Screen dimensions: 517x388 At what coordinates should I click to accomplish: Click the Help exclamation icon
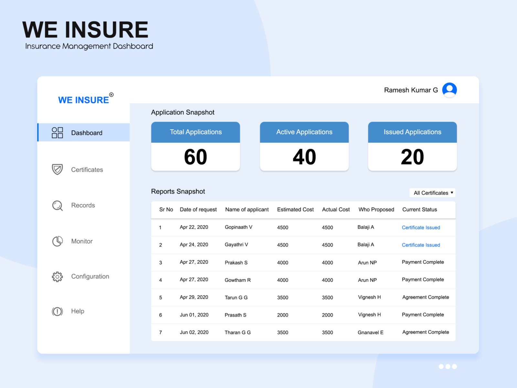[57, 311]
